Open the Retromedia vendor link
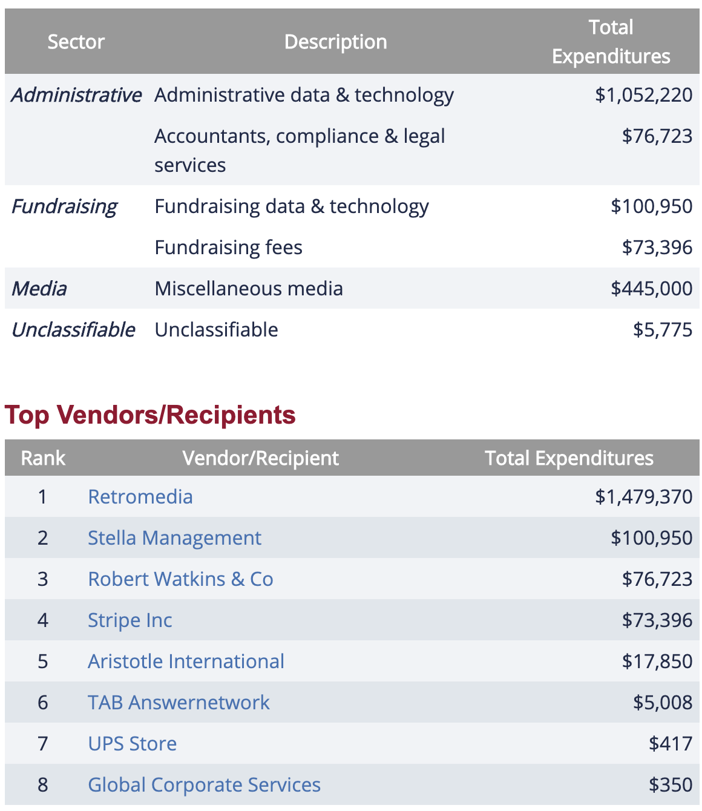This screenshot has height=811, width=702. (x=140, y=497)
